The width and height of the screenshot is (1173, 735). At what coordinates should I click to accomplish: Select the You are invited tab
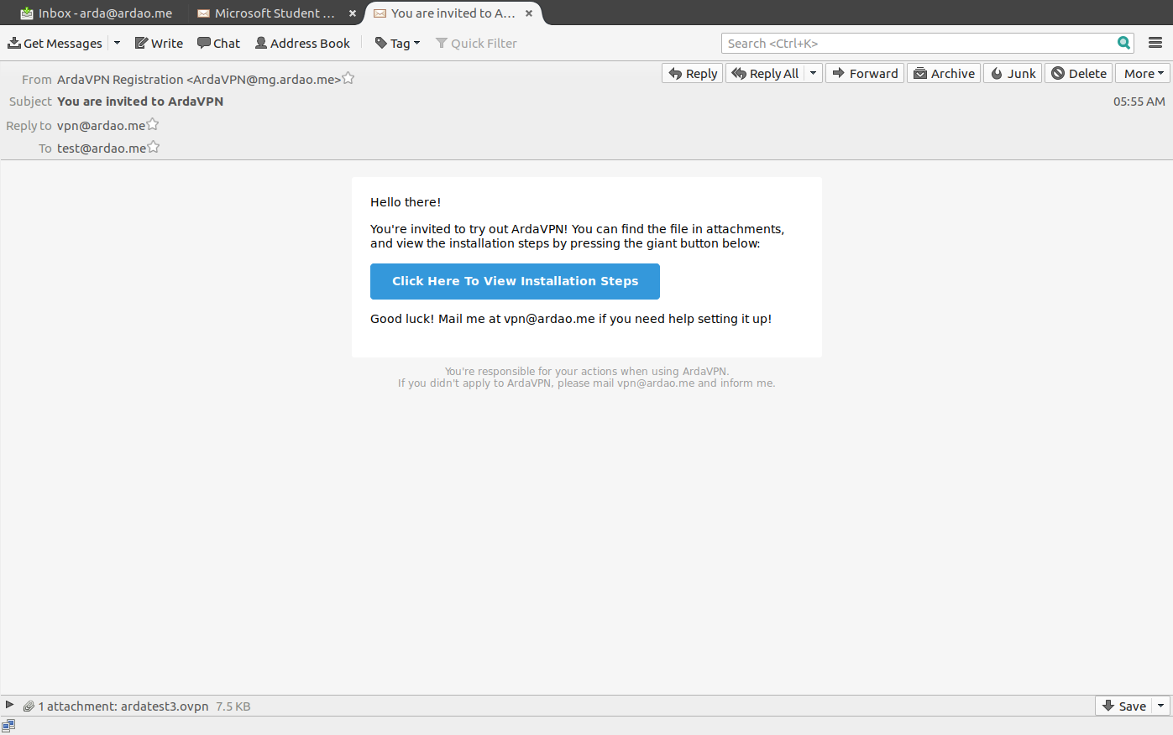pyautogui.click(x=445, y=13)
